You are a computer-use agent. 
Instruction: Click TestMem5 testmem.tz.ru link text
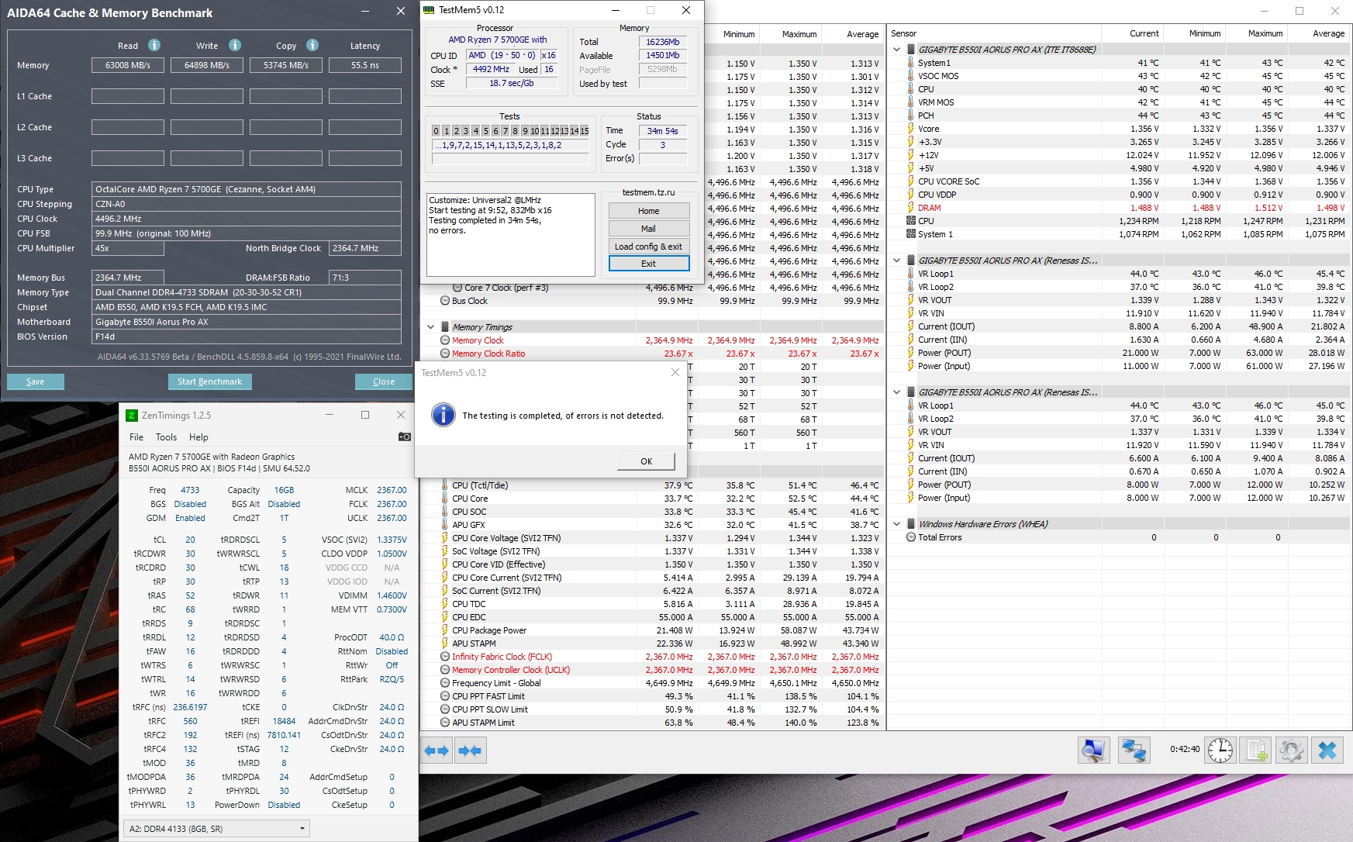648,192
